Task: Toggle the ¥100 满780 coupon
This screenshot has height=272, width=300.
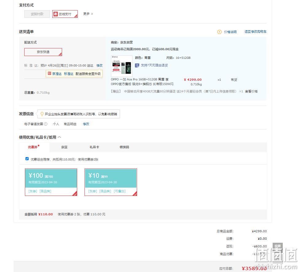Action: 51,182
